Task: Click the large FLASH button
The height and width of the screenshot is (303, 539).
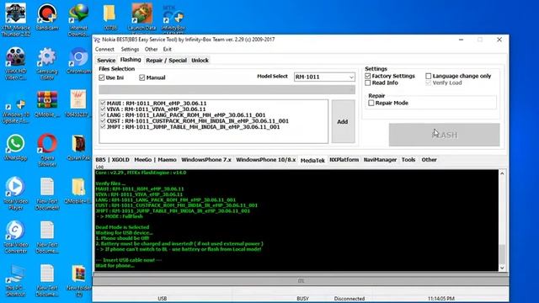Action: tap(444, 135)
